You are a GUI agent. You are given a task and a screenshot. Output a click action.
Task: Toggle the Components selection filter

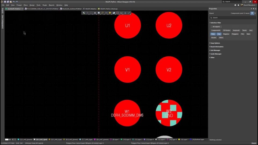216,30
